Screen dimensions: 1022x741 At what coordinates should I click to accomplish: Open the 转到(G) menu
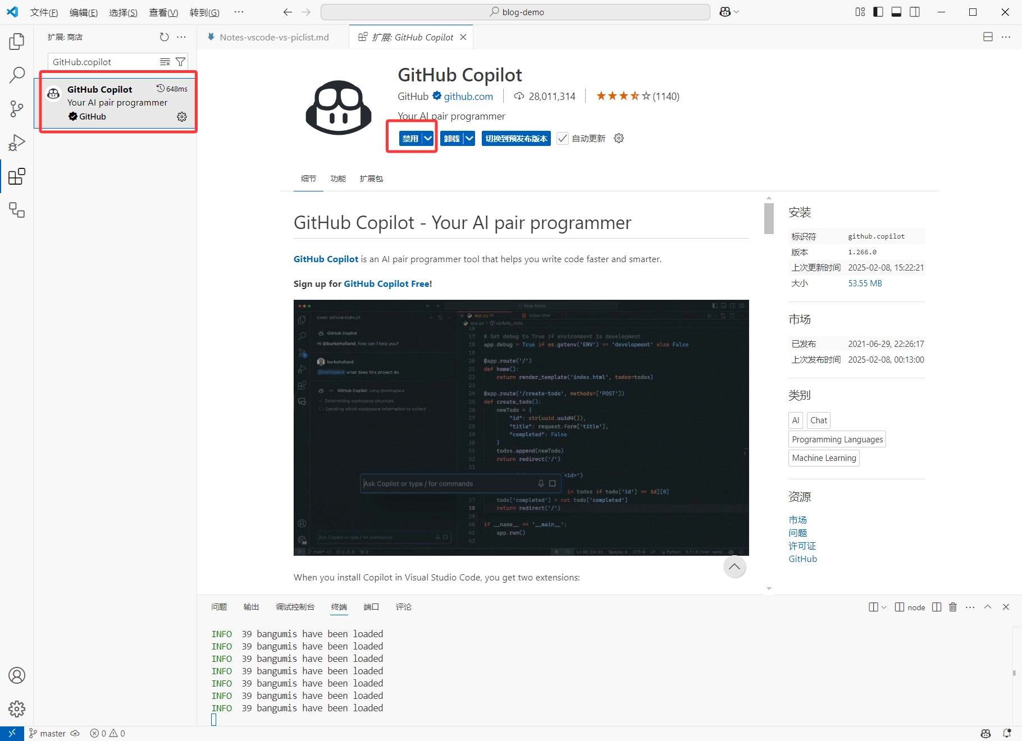204,12
